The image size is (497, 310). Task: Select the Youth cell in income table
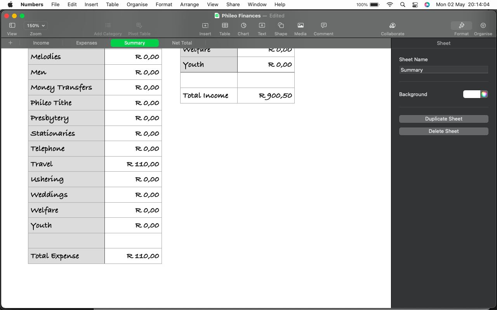[209, 65]
